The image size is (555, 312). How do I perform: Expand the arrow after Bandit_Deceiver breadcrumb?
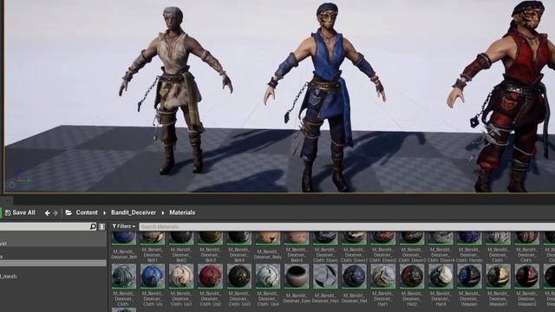163,213
